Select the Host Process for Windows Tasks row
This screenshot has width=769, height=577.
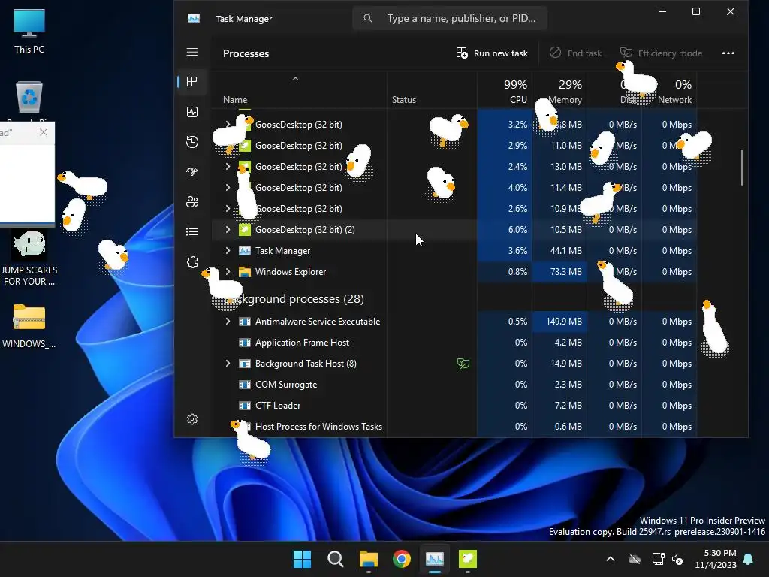coord(454,427)
